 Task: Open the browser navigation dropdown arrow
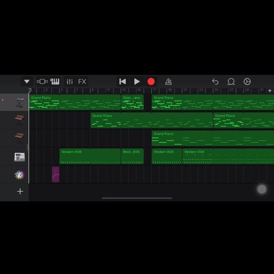(x=27, y=81)
